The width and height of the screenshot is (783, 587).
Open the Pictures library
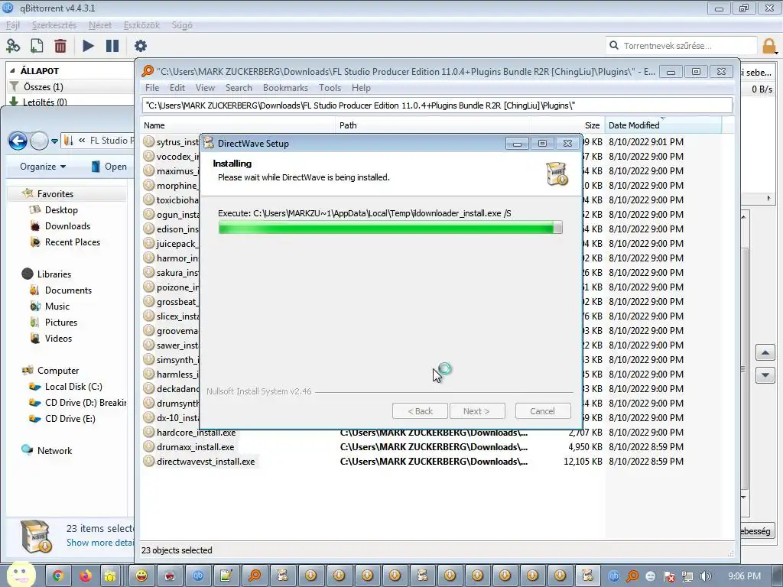pyautogui.click(x=61, y=322)
